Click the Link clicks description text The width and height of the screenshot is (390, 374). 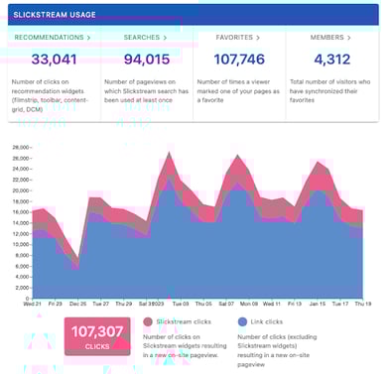click(x=277, y=350)
